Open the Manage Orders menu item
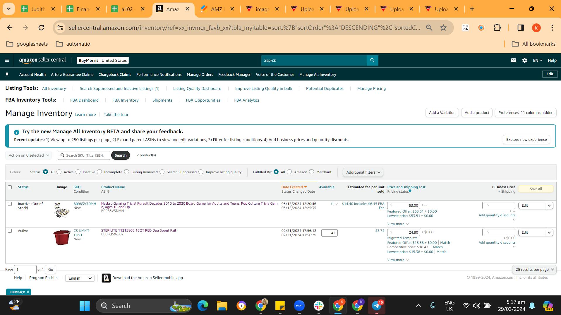Image resolution: width=561 pixels, height=315 pixels. [200, 75]
